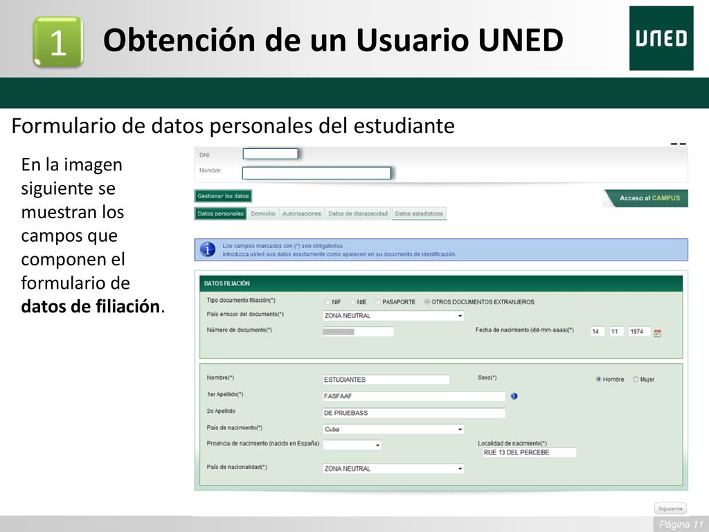Set Sexo to Mujer

coord(636,379)
